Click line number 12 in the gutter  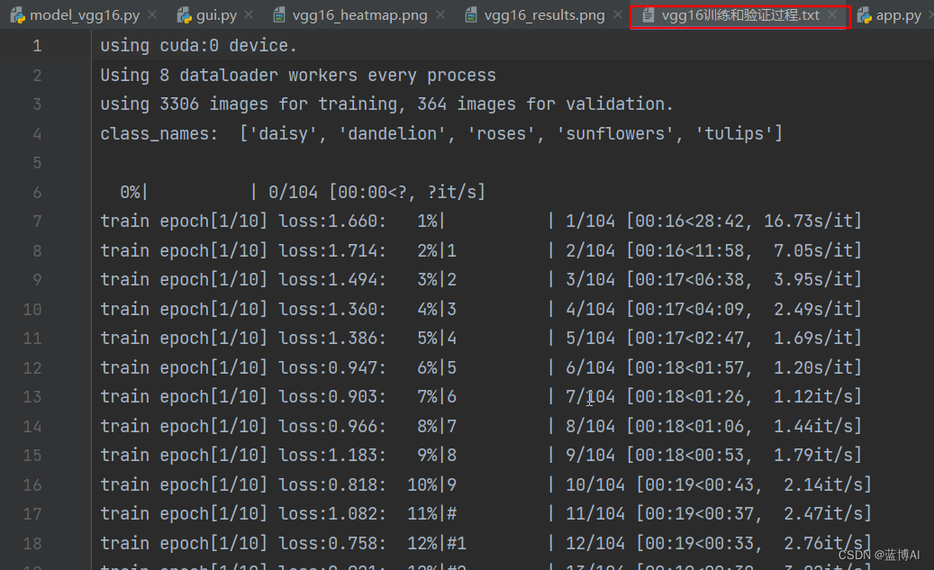[32, 368]
